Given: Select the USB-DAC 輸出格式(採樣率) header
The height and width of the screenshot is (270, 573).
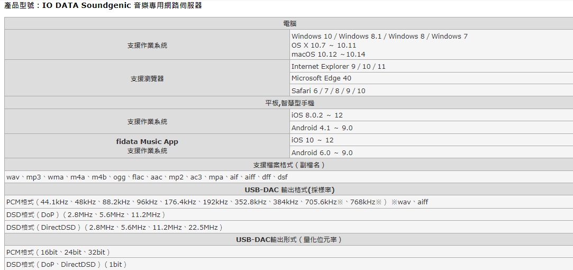Looking at the screenshot, I should 289,190.
